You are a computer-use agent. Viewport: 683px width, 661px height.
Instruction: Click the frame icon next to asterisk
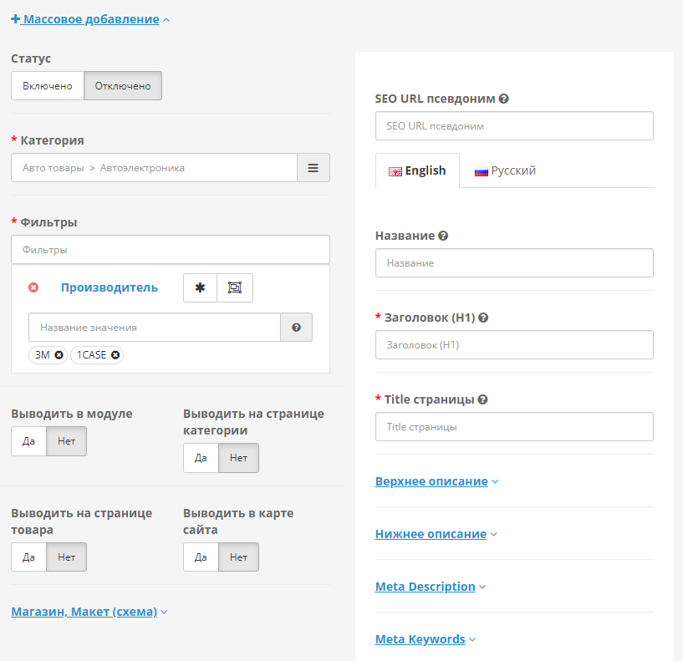pos(235,287)
